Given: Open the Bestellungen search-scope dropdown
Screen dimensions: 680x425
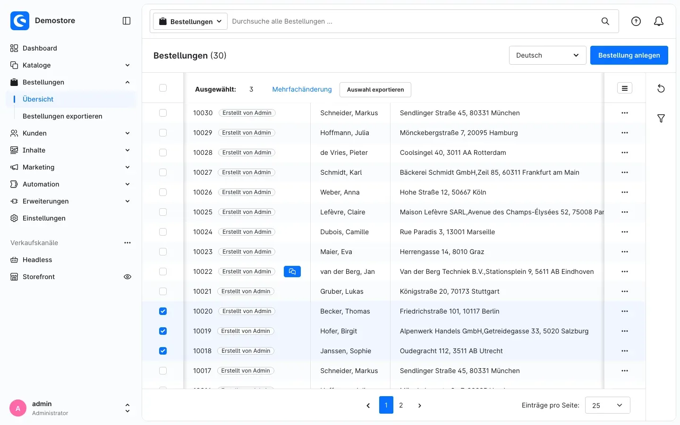Looking at the screenshot, I should [x=190, y=22].
